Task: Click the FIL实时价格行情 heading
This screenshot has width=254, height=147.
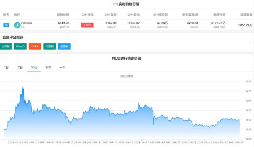Action: 126,4
